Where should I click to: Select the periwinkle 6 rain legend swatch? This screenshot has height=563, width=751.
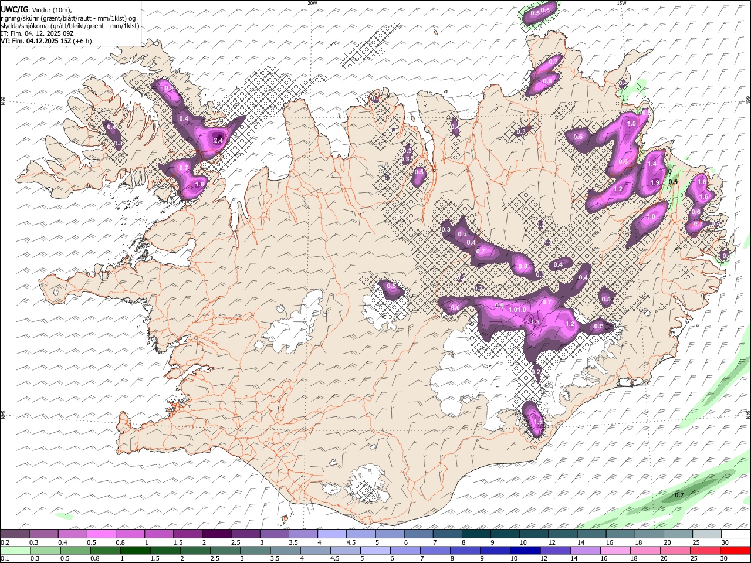coord(405,550)
